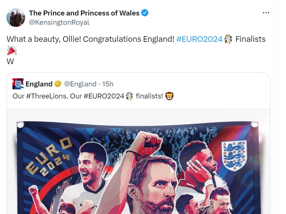Click the England account avatar in quoted post

click(18, 84)
